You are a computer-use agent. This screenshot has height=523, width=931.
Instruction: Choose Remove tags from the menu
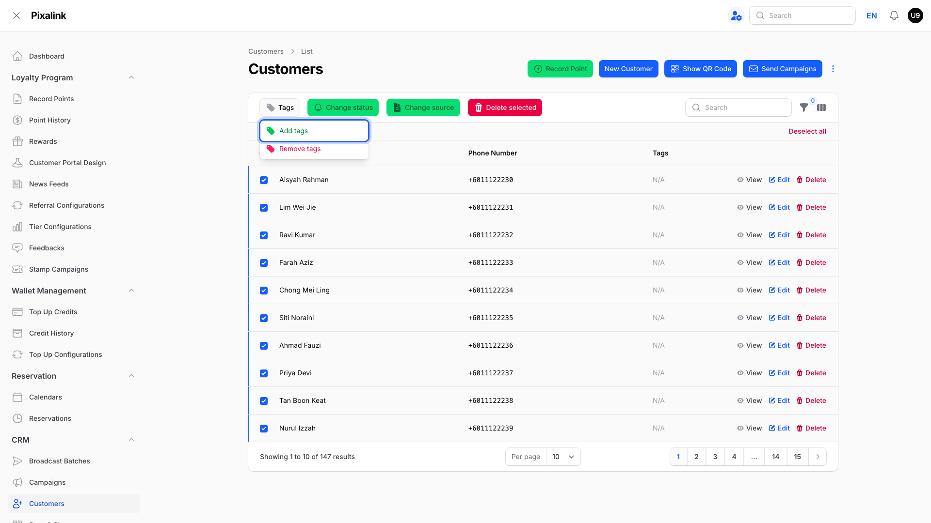point(314,149)
